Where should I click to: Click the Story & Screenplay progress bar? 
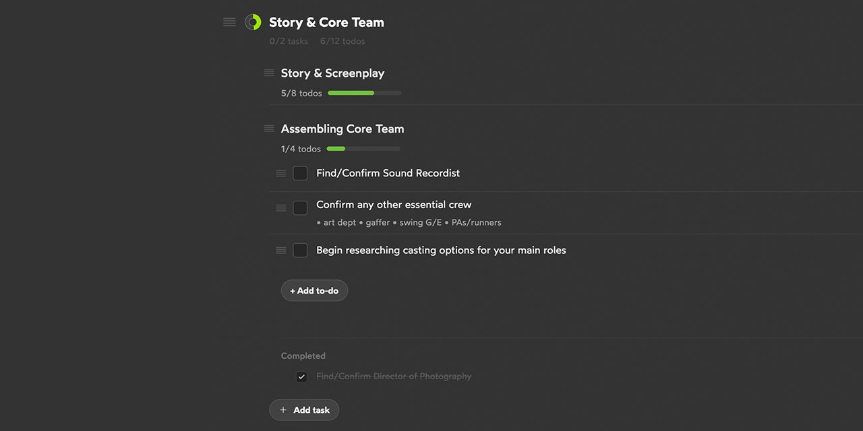click(364, 93)
